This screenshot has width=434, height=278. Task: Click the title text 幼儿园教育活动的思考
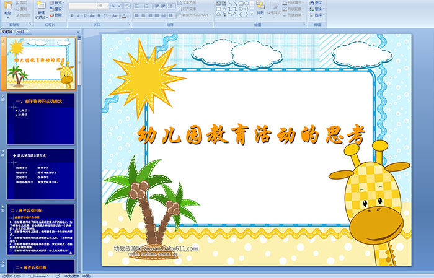pyautogui.click(x=252, y=134)
